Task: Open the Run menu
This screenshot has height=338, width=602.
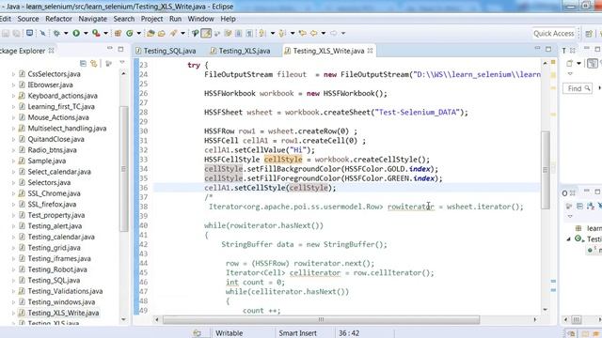Action: (176, 19)
